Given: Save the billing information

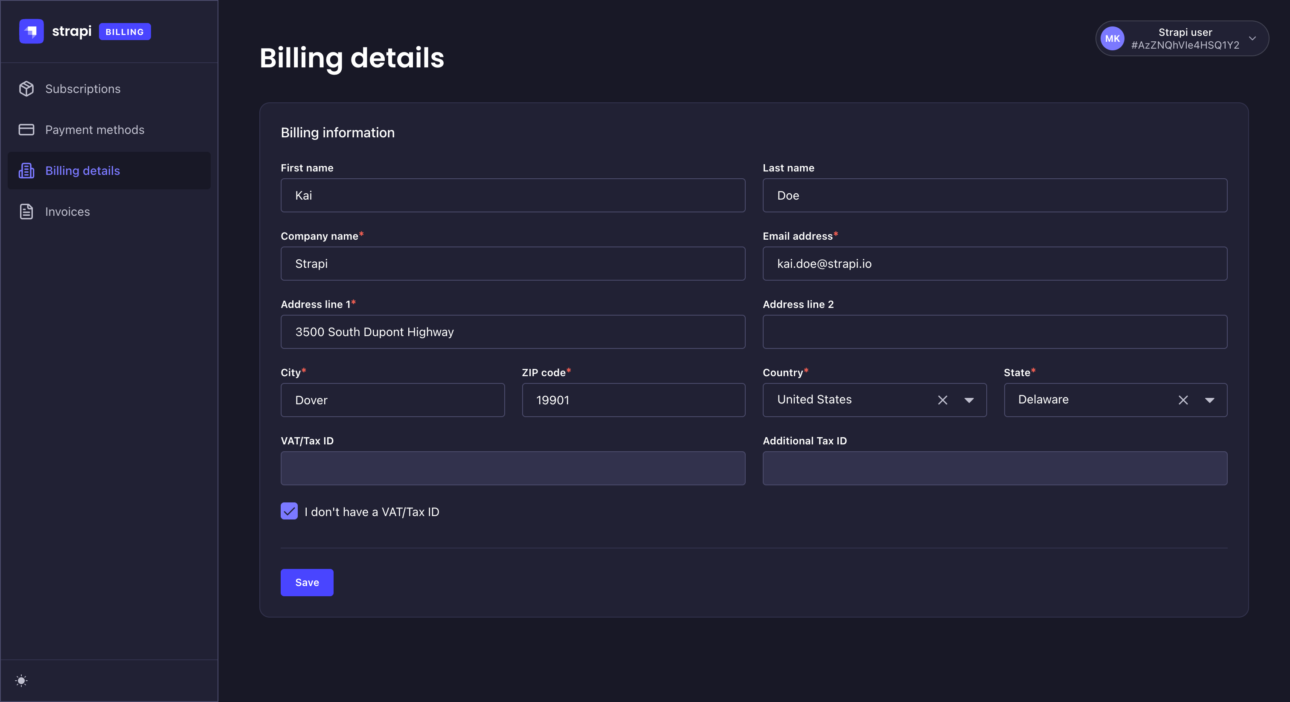Looking at the screenshot, I should (307, 582).
